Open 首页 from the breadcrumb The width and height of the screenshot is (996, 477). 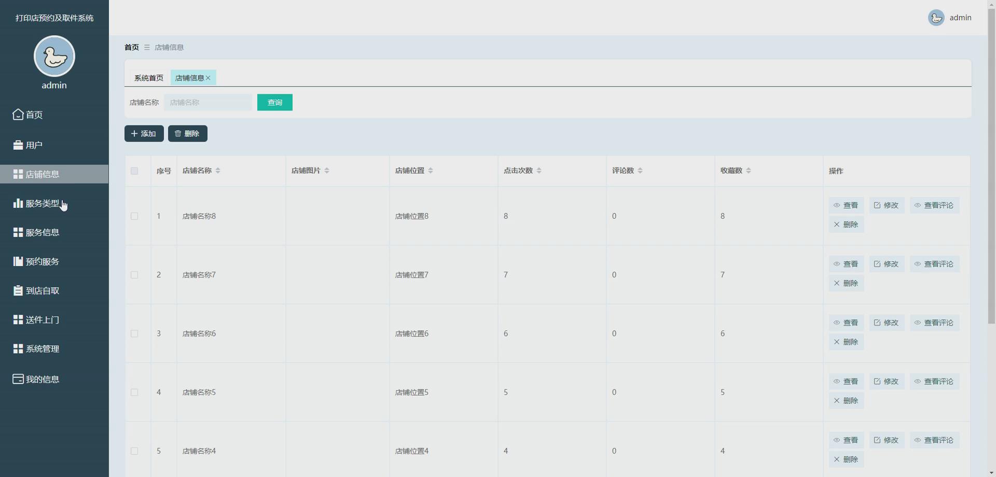point(131,47)
